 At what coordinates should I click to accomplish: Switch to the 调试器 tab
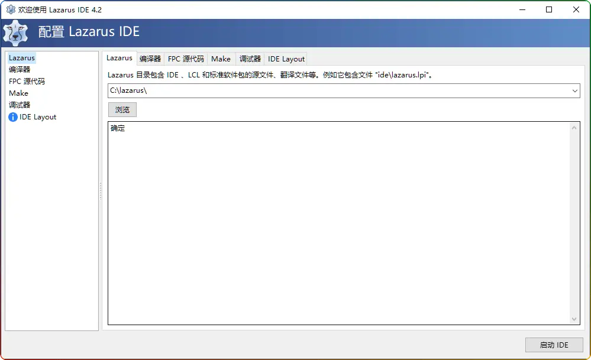[x=250, y=59]
